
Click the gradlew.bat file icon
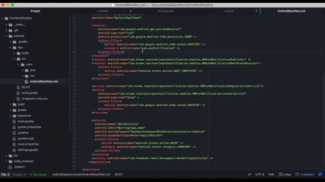tap(14, 139)
